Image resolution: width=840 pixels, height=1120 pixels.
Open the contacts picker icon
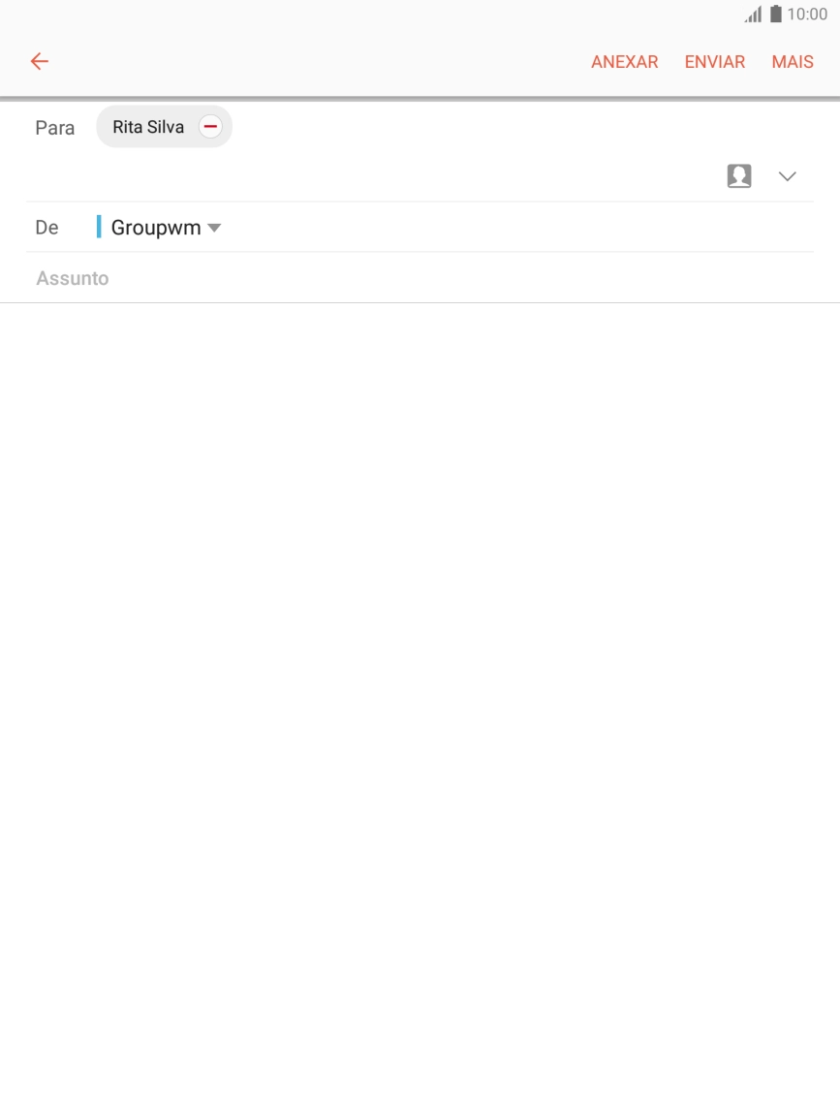739,175
